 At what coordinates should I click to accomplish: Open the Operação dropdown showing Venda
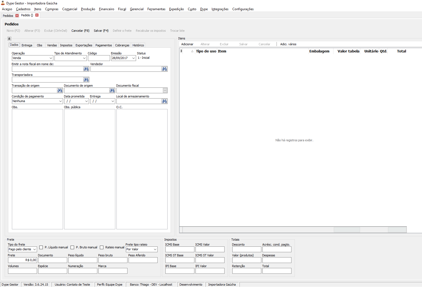click(x=51, y=58)
